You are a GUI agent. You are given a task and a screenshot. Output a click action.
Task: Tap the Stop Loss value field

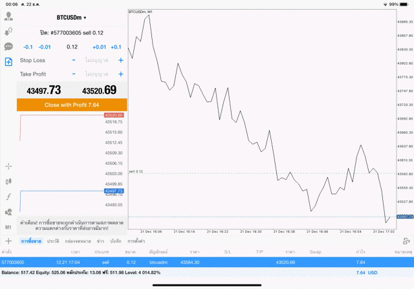tap(97, 60)
